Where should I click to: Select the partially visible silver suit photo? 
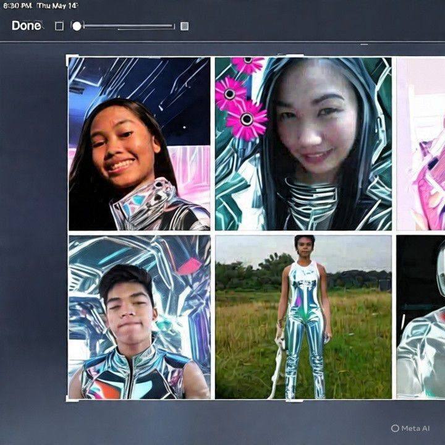[x=421, y=317]
